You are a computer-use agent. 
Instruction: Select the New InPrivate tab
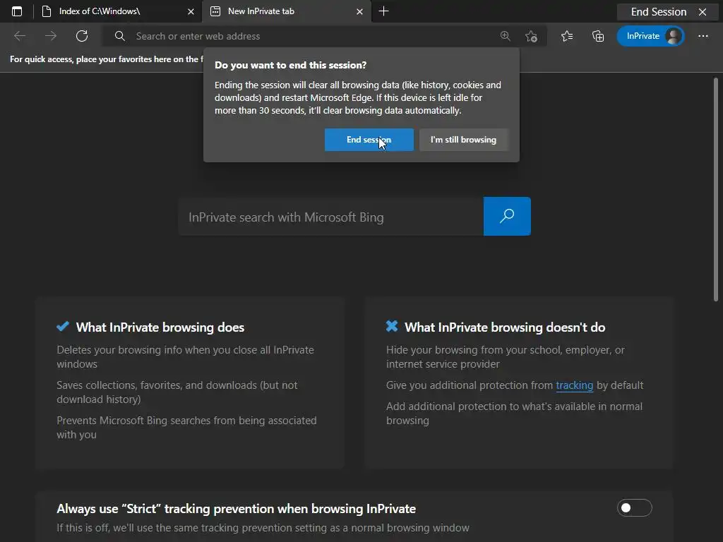pyautogui.click(x=286, y=11)
